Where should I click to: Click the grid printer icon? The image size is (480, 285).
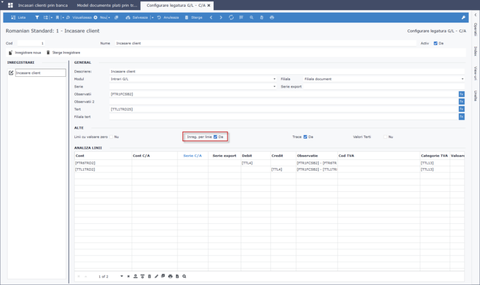(170, 276)
